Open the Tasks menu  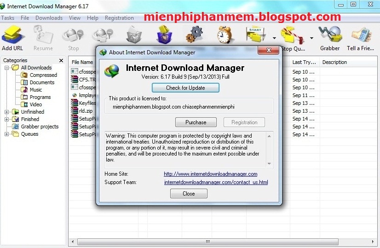click(7, 18)
